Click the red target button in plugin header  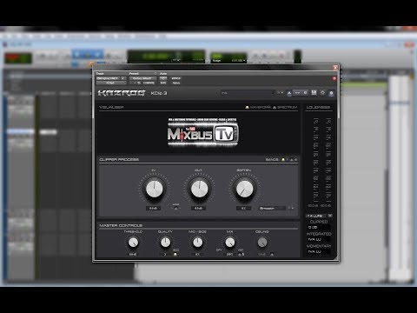(334, 78)
